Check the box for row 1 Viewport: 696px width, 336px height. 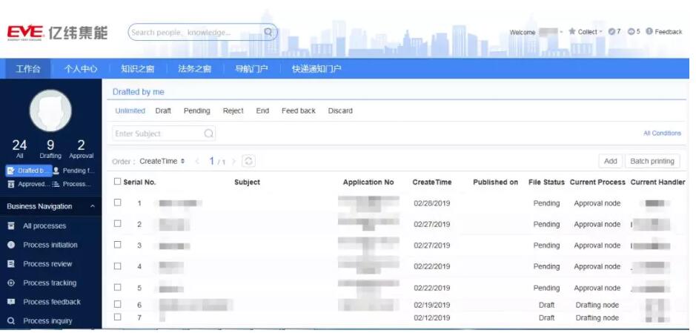[x=117, y=202]
